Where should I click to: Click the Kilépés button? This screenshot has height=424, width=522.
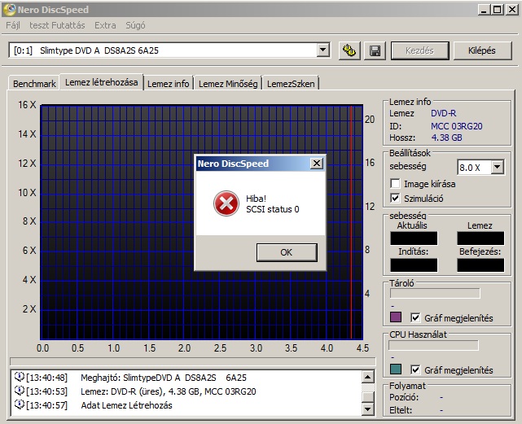482,50
